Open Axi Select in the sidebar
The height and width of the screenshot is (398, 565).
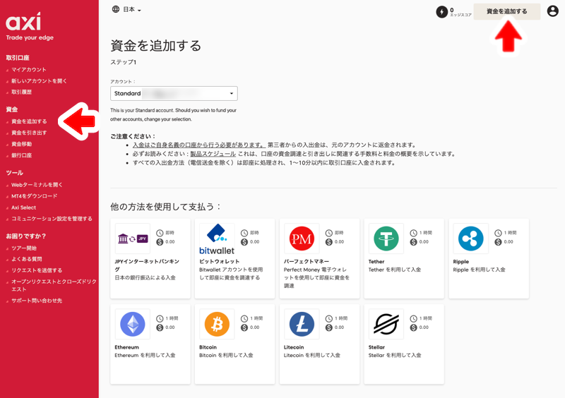pos(23,207)
